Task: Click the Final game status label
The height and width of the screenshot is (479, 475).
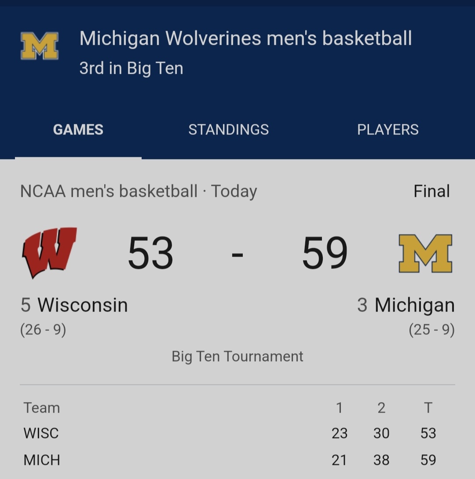Action: pos(431,191)
